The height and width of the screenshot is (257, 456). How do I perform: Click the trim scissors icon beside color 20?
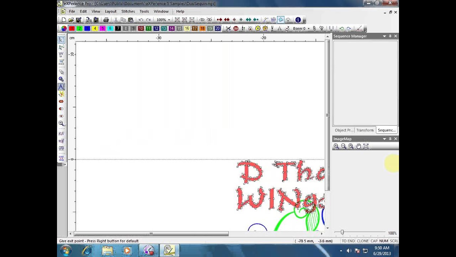click(x=228, y=29)
